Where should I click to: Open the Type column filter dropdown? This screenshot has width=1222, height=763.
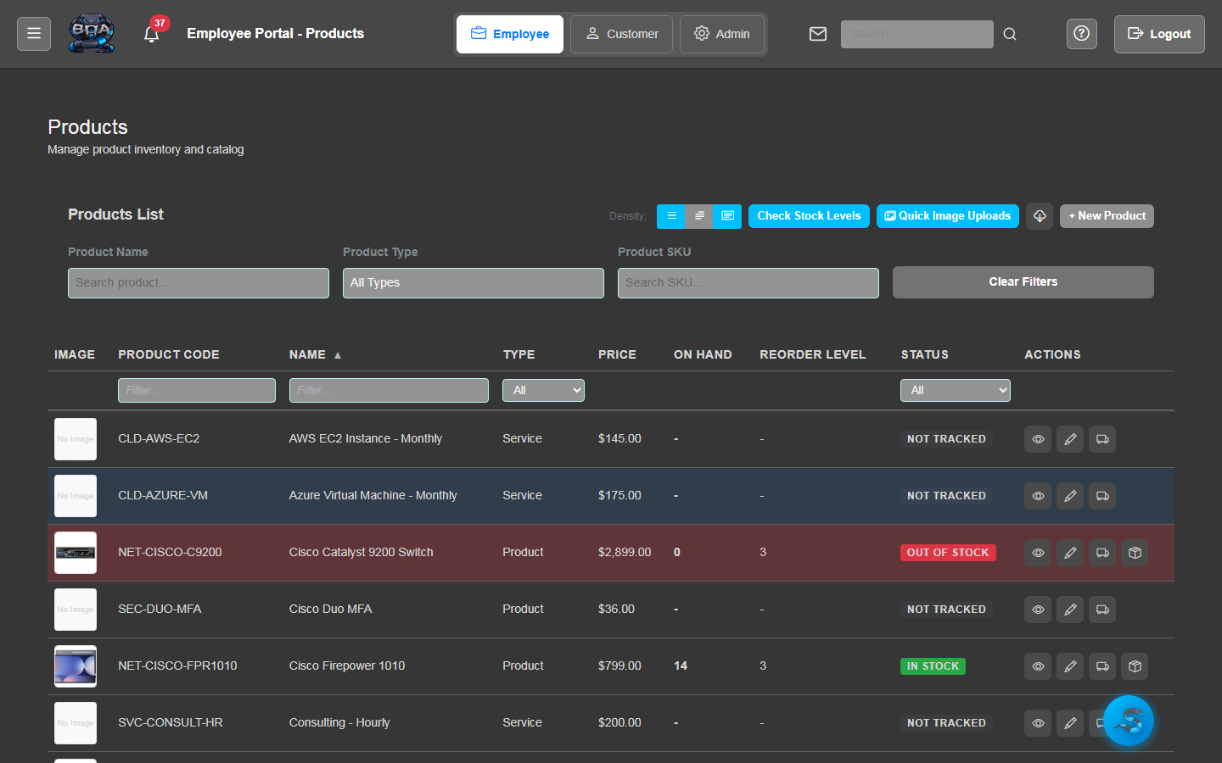click(x=543, y=390)
